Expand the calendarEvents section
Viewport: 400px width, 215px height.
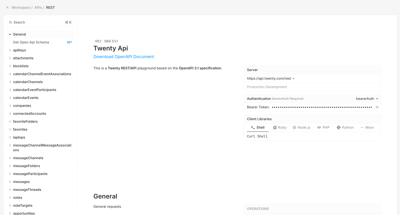click(10, 98)
